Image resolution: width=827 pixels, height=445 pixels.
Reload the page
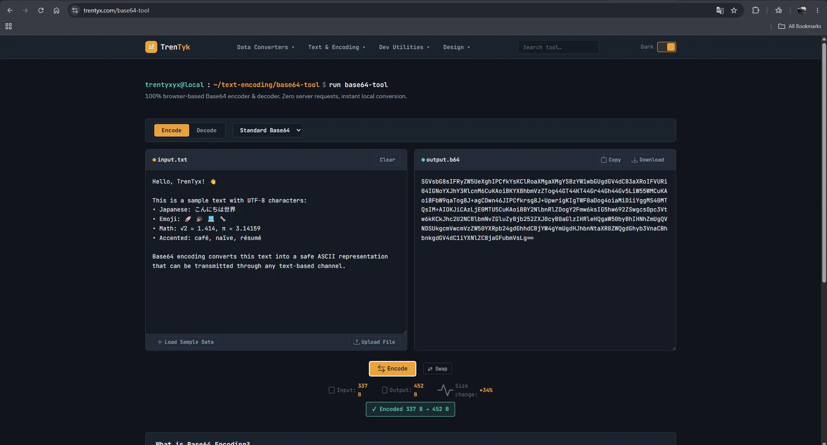click(41, 10)
